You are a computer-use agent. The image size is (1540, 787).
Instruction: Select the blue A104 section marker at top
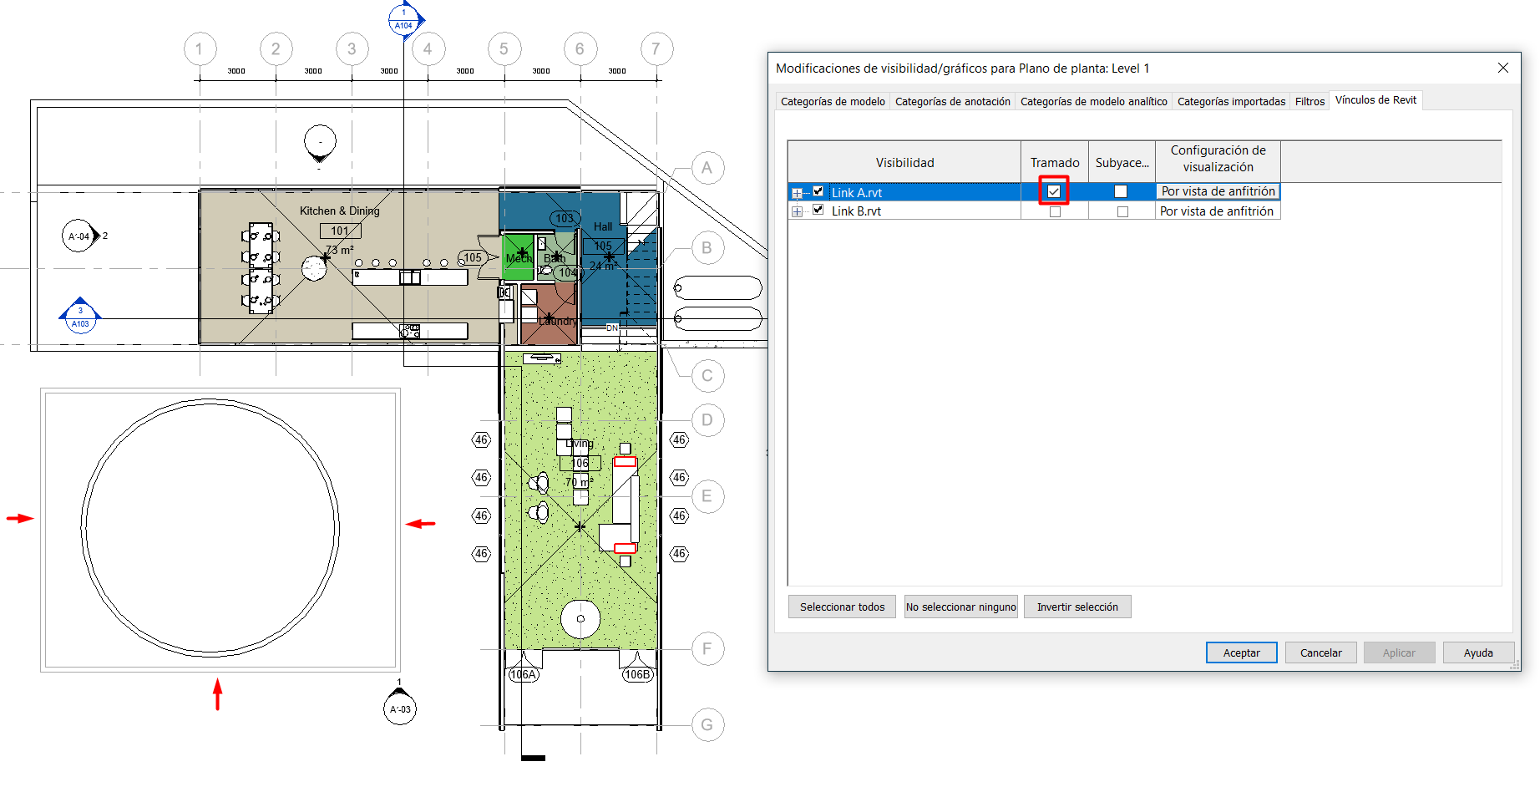pos(404,19)
